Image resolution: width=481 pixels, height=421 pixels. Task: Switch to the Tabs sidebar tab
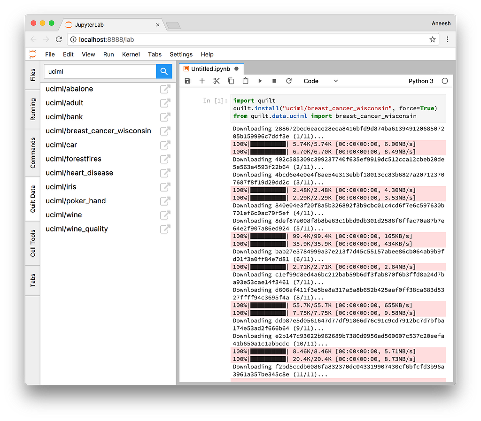click(32, 280)
